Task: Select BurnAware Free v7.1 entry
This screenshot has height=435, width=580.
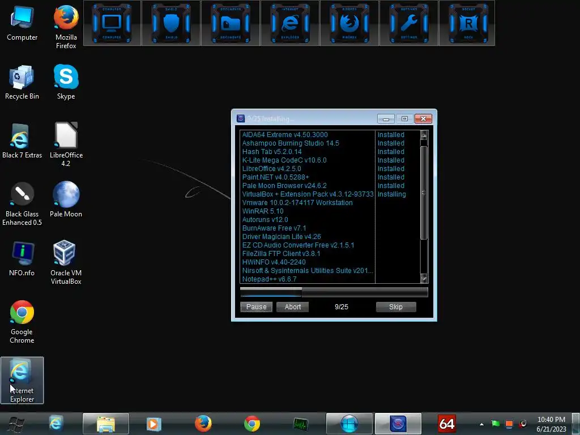Action: (x=274, y=228)
